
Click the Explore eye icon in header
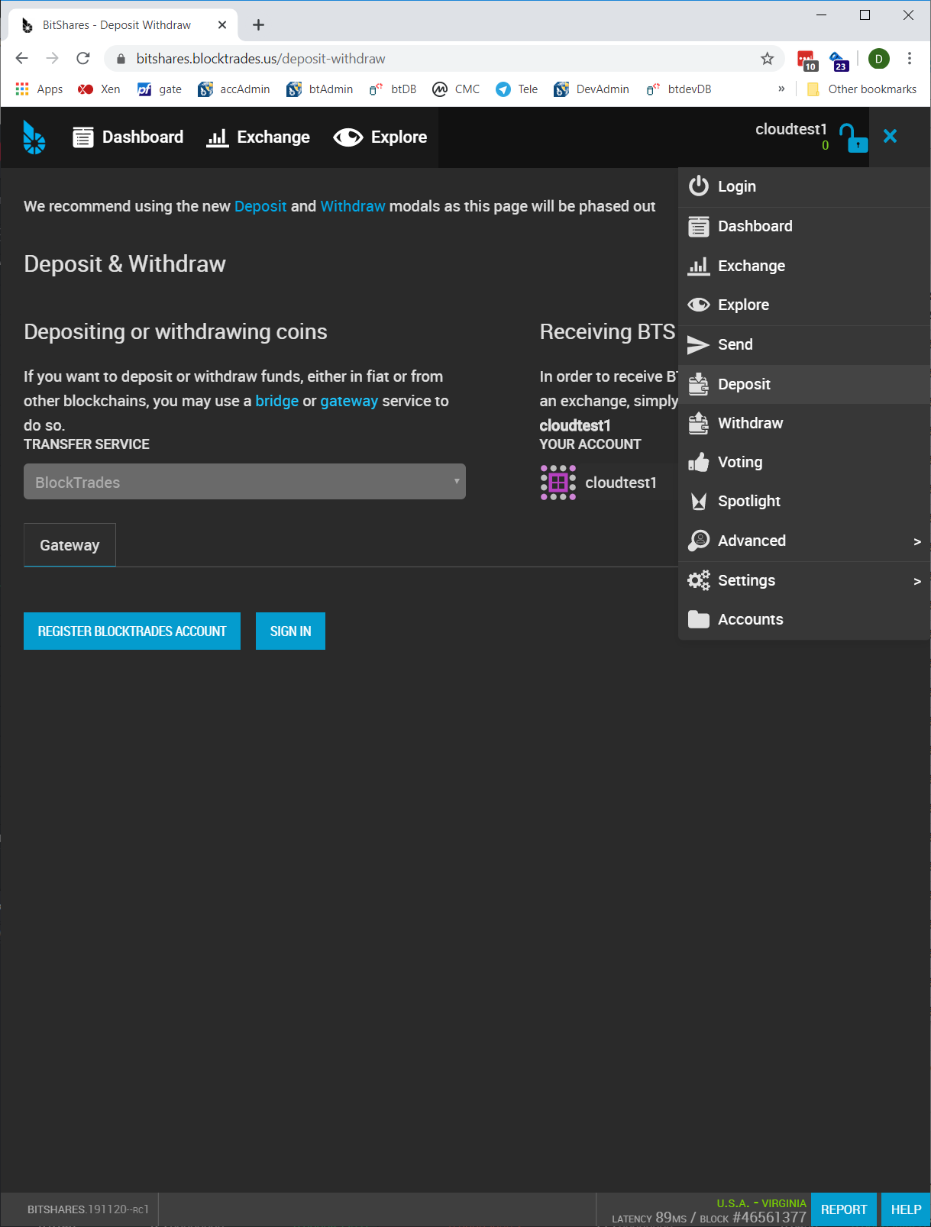click(x=348, y=137)
